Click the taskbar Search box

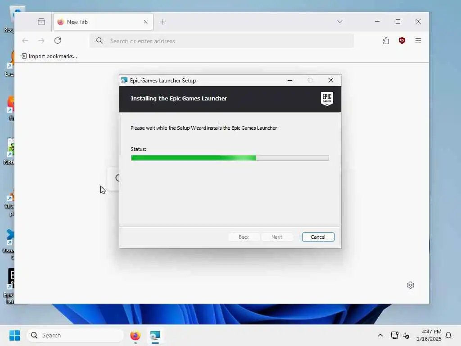point(75,335)
